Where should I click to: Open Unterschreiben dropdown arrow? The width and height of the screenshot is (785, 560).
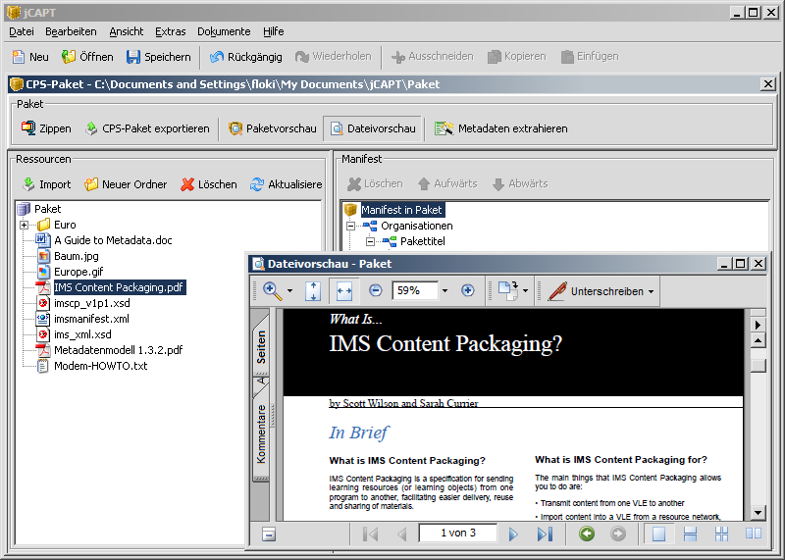click(651, 291)
